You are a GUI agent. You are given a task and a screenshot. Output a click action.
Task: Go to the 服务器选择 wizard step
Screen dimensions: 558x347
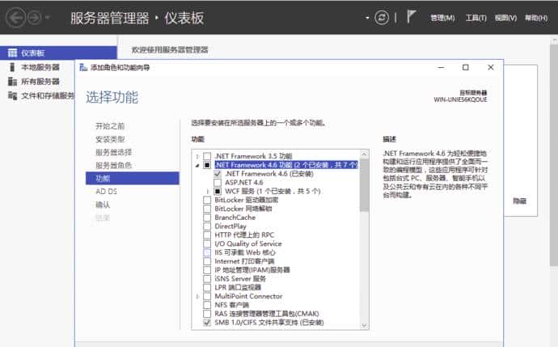pos(113,152)
